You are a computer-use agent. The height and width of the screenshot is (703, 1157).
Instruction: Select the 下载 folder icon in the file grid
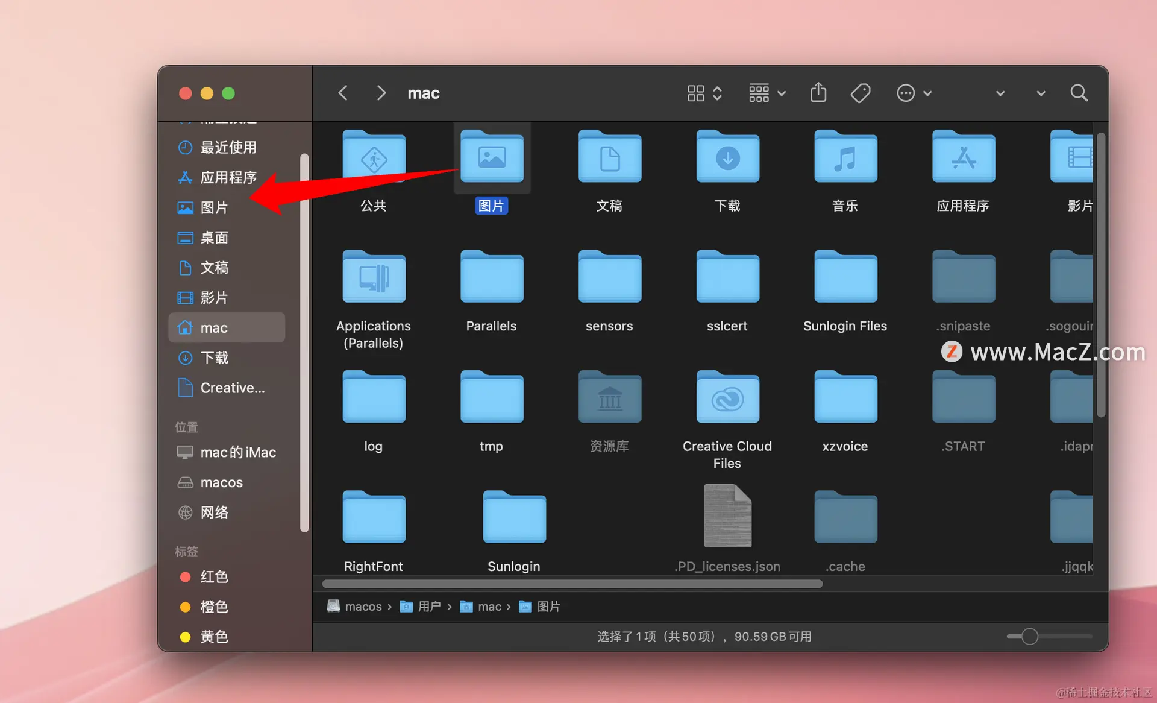[727, 158]
